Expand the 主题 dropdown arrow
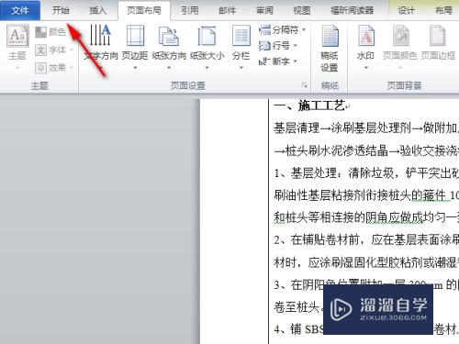The image size is (459, 344). coord(17,68)
